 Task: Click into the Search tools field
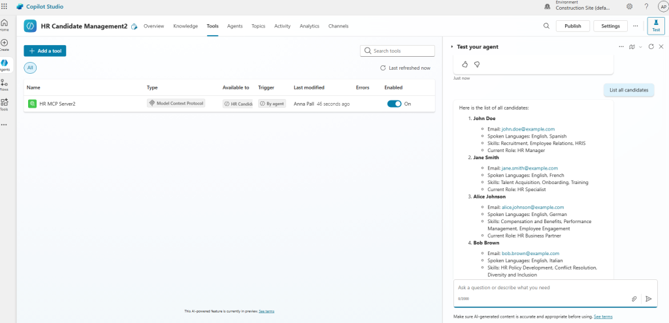[401, 51]
